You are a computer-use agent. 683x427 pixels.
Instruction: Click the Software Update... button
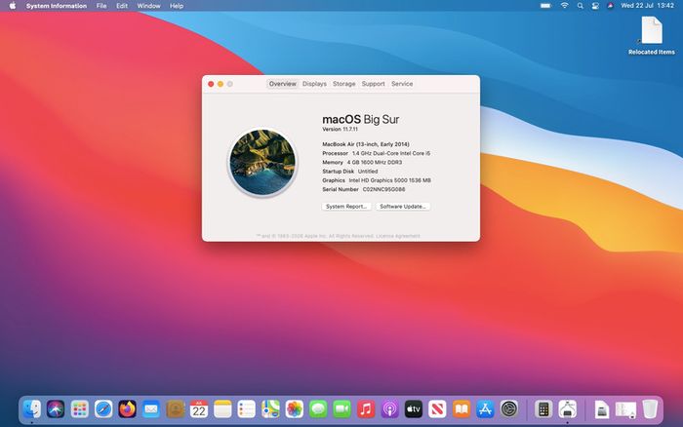(x=402, y=207)
